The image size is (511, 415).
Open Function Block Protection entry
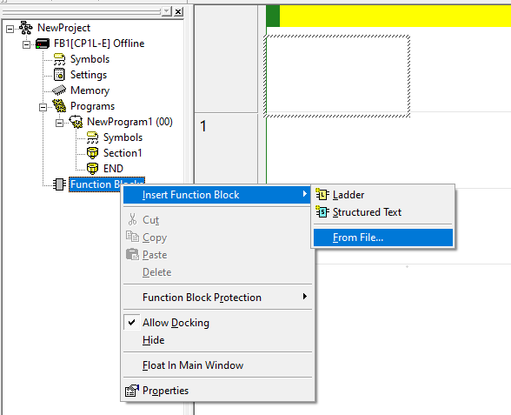[x=217, y=298]
